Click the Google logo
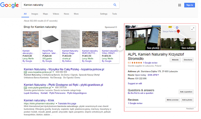 point(9,5)
